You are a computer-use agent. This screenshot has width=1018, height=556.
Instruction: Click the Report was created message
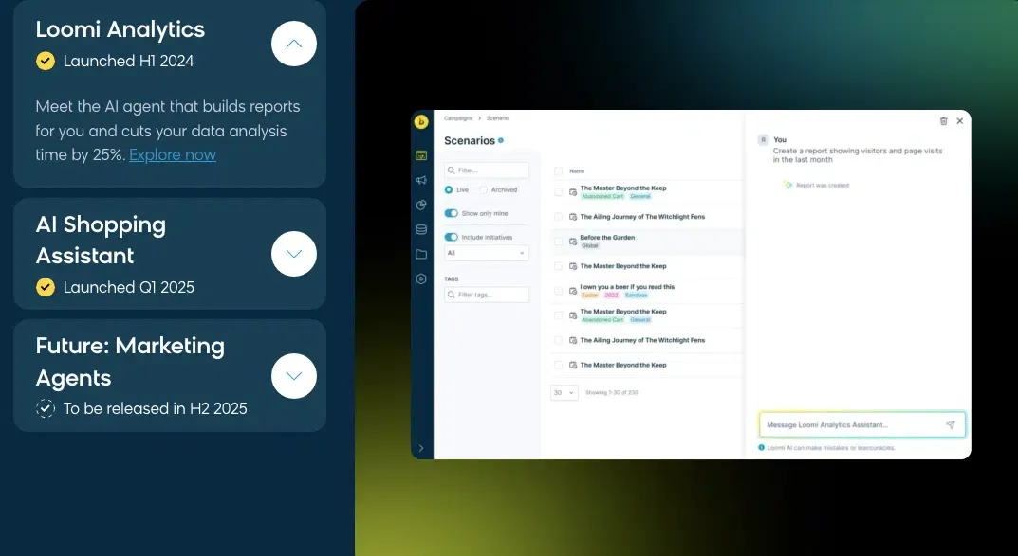pyautogui.click(x=822, y=185)
